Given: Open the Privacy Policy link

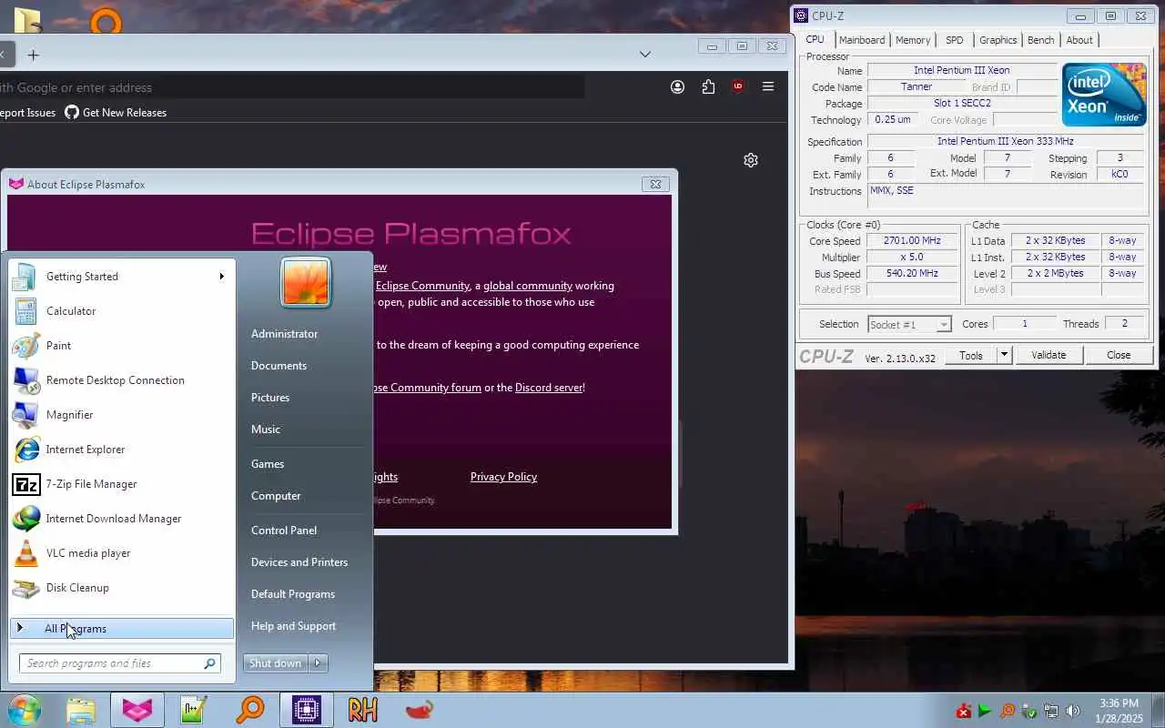Looking at the screenshot, I should (503, 477).
